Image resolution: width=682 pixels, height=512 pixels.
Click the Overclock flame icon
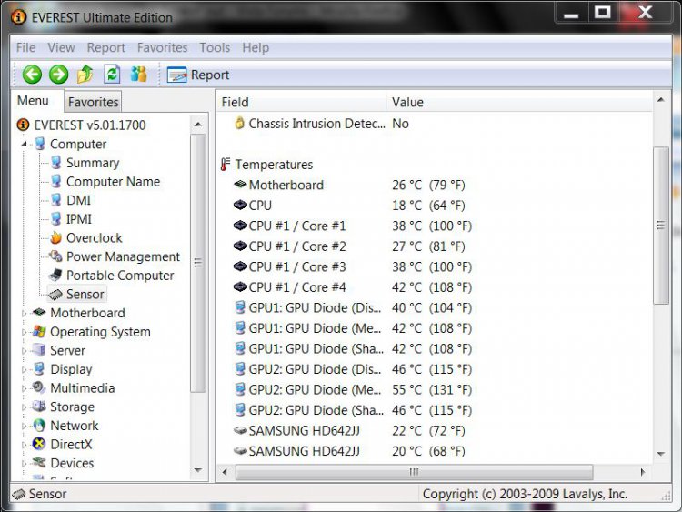pos(55,237)
